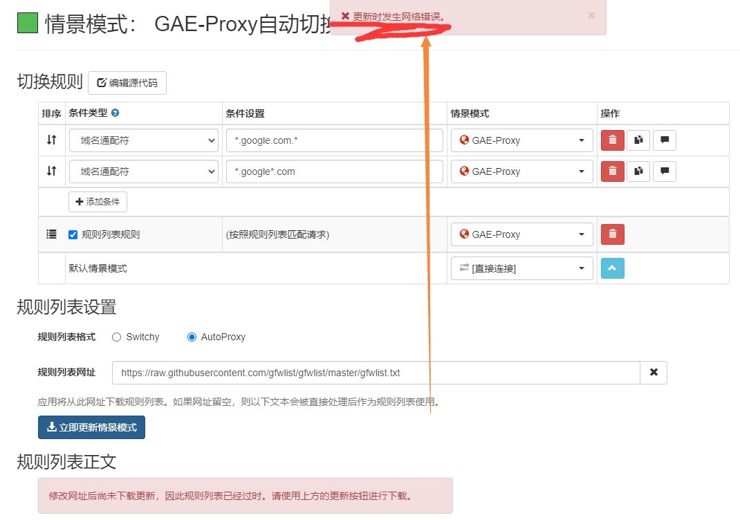Dismiss the network error notification
Screen dimensions: 740x520
coord(591,17)
